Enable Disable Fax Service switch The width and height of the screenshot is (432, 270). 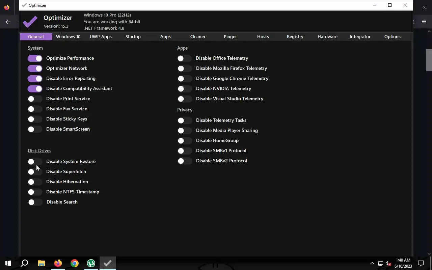(35, 109)
